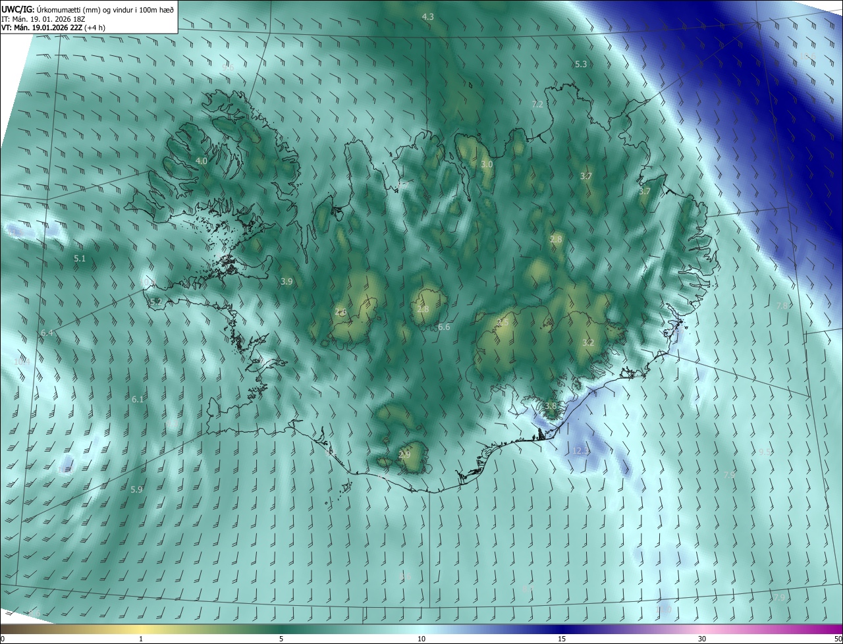This screenshot has width=843, height=644.
Task: Click the 5.2 value label on Snæfellsnes
Action: click(156, 302)
